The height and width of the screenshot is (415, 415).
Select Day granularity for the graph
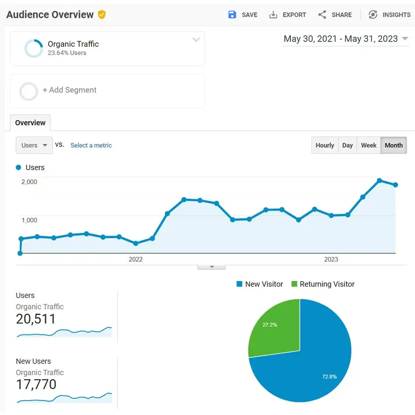coord(348,145)
